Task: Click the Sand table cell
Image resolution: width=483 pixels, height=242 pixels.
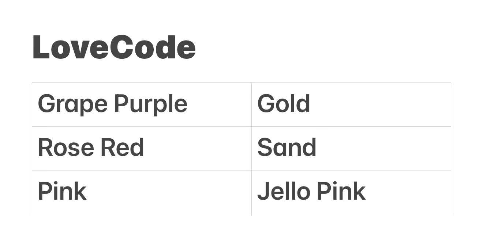Action: click(x=351, y=148)
